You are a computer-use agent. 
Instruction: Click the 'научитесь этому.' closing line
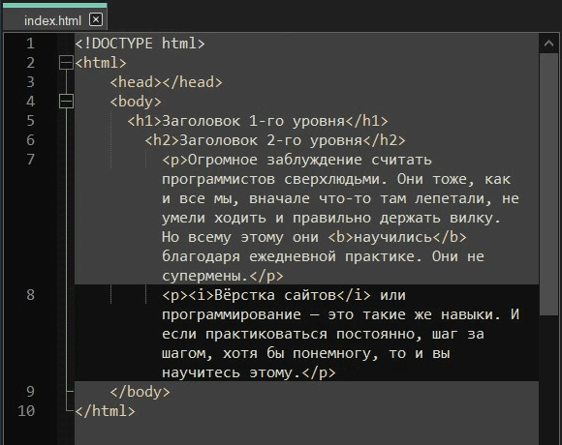tap(249, 372)
